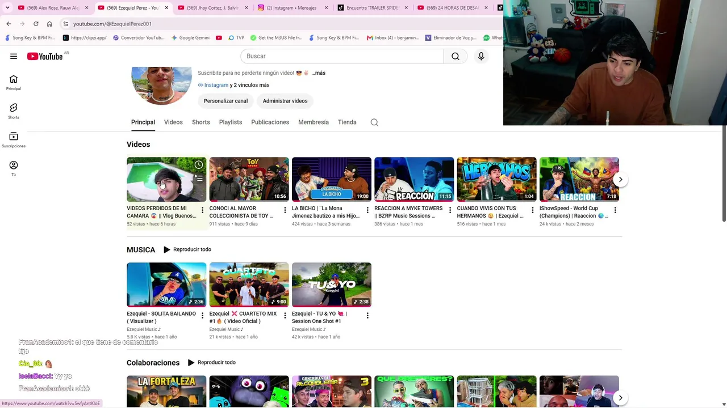Play the TU & YO Session thumbnail

pos(332,284)
